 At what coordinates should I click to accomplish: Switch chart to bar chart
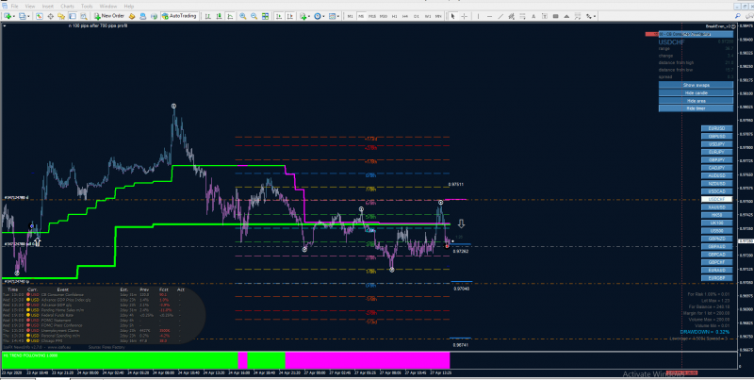(x=207, y=16)
